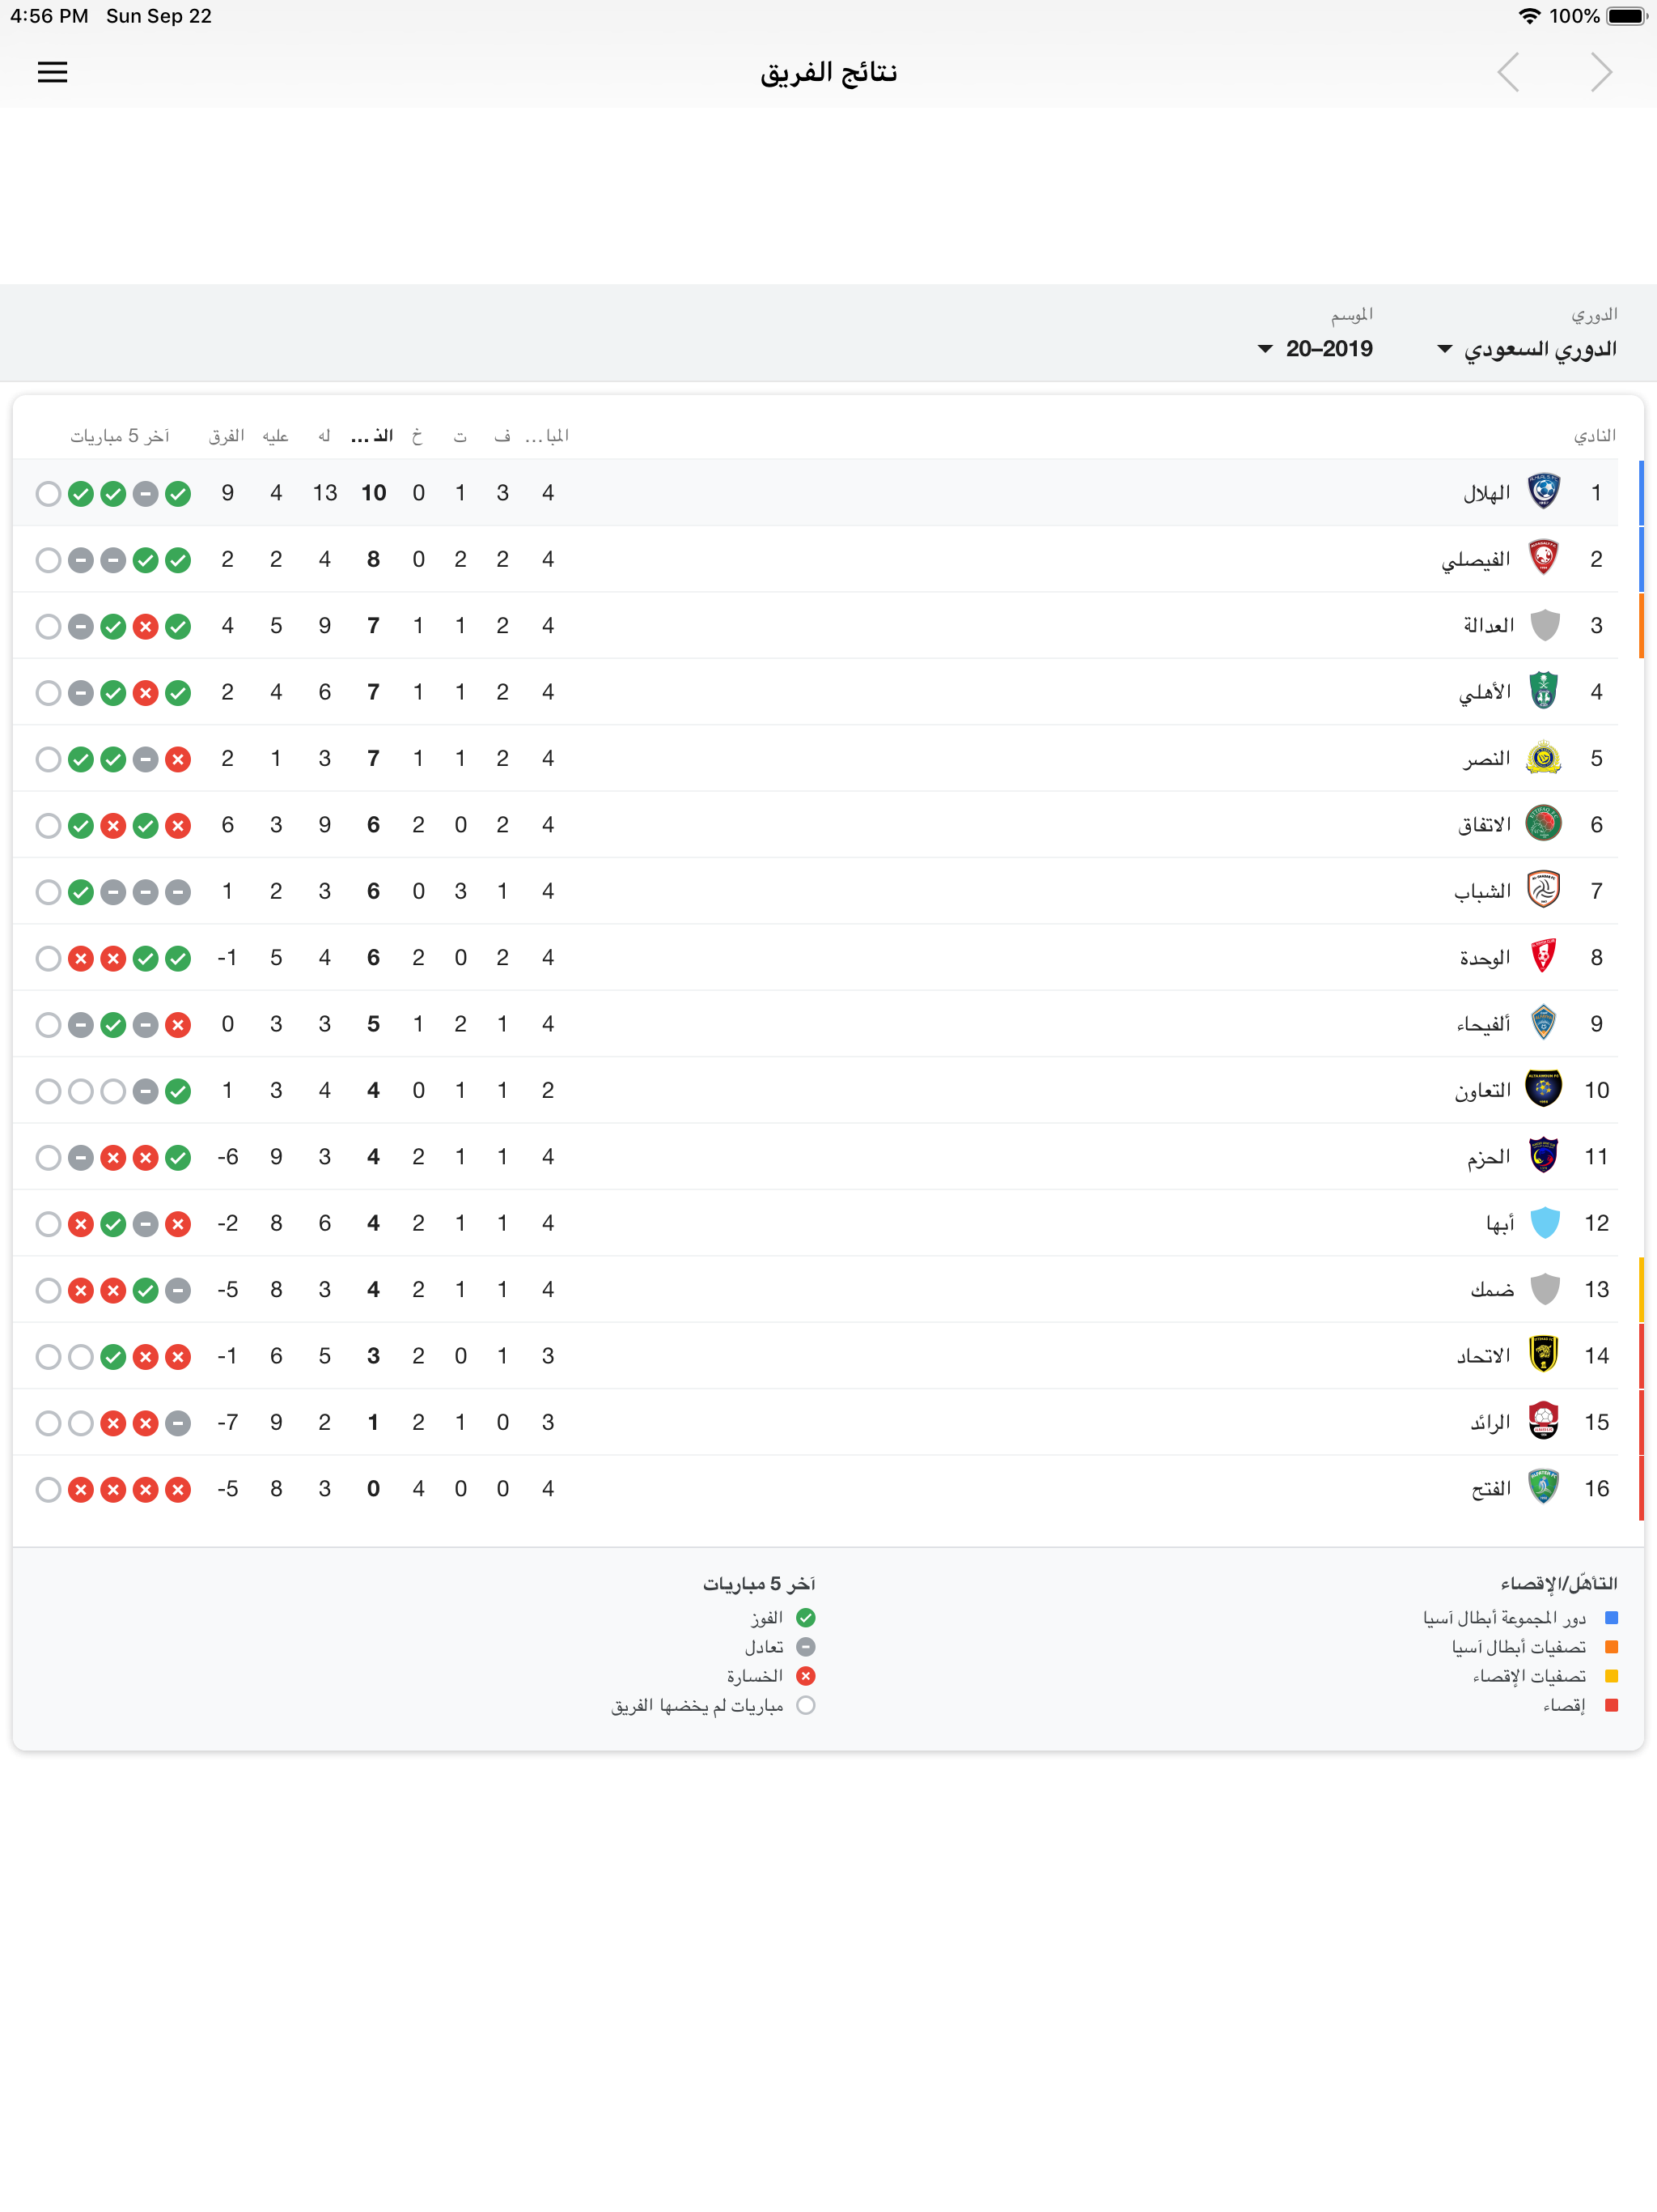Tap the آخر 5 مباريات column header
The height and width of the screenshot is (2212, 1657).
tap(120, 436)
